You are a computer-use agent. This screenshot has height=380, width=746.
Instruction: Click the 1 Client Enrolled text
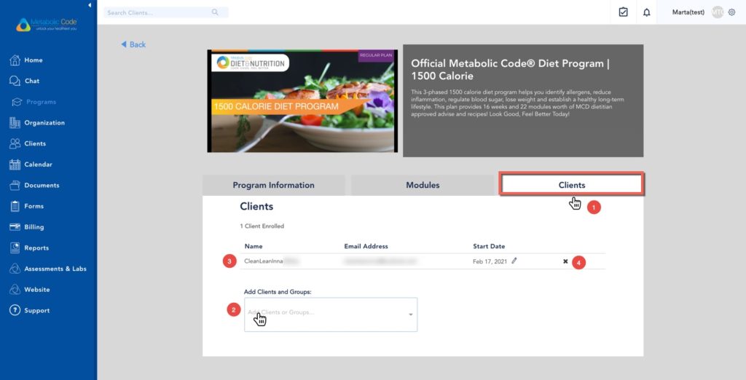262,226
